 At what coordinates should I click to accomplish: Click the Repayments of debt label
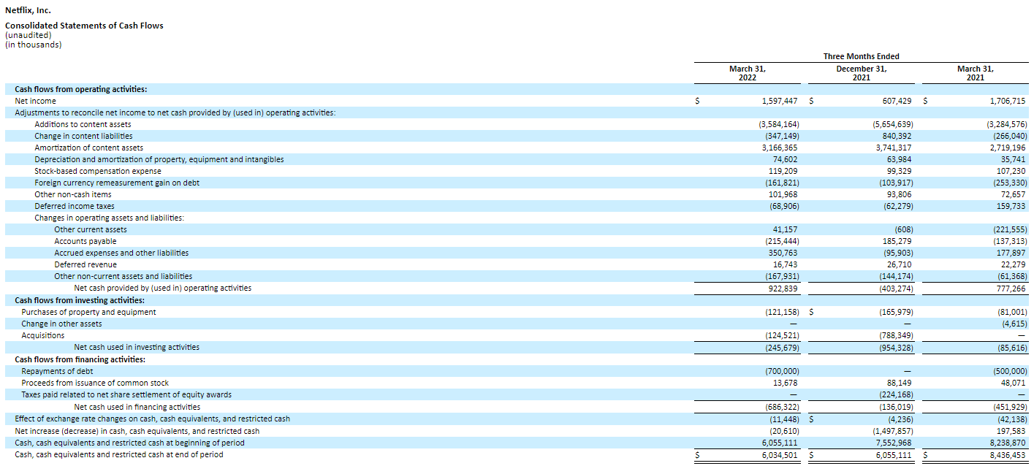pyautogui.click(x=57, y=371)
